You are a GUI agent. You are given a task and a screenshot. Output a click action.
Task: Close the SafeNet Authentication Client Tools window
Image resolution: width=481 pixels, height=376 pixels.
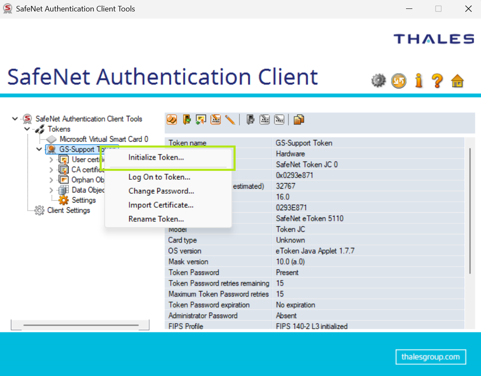(x=468, y=9)
